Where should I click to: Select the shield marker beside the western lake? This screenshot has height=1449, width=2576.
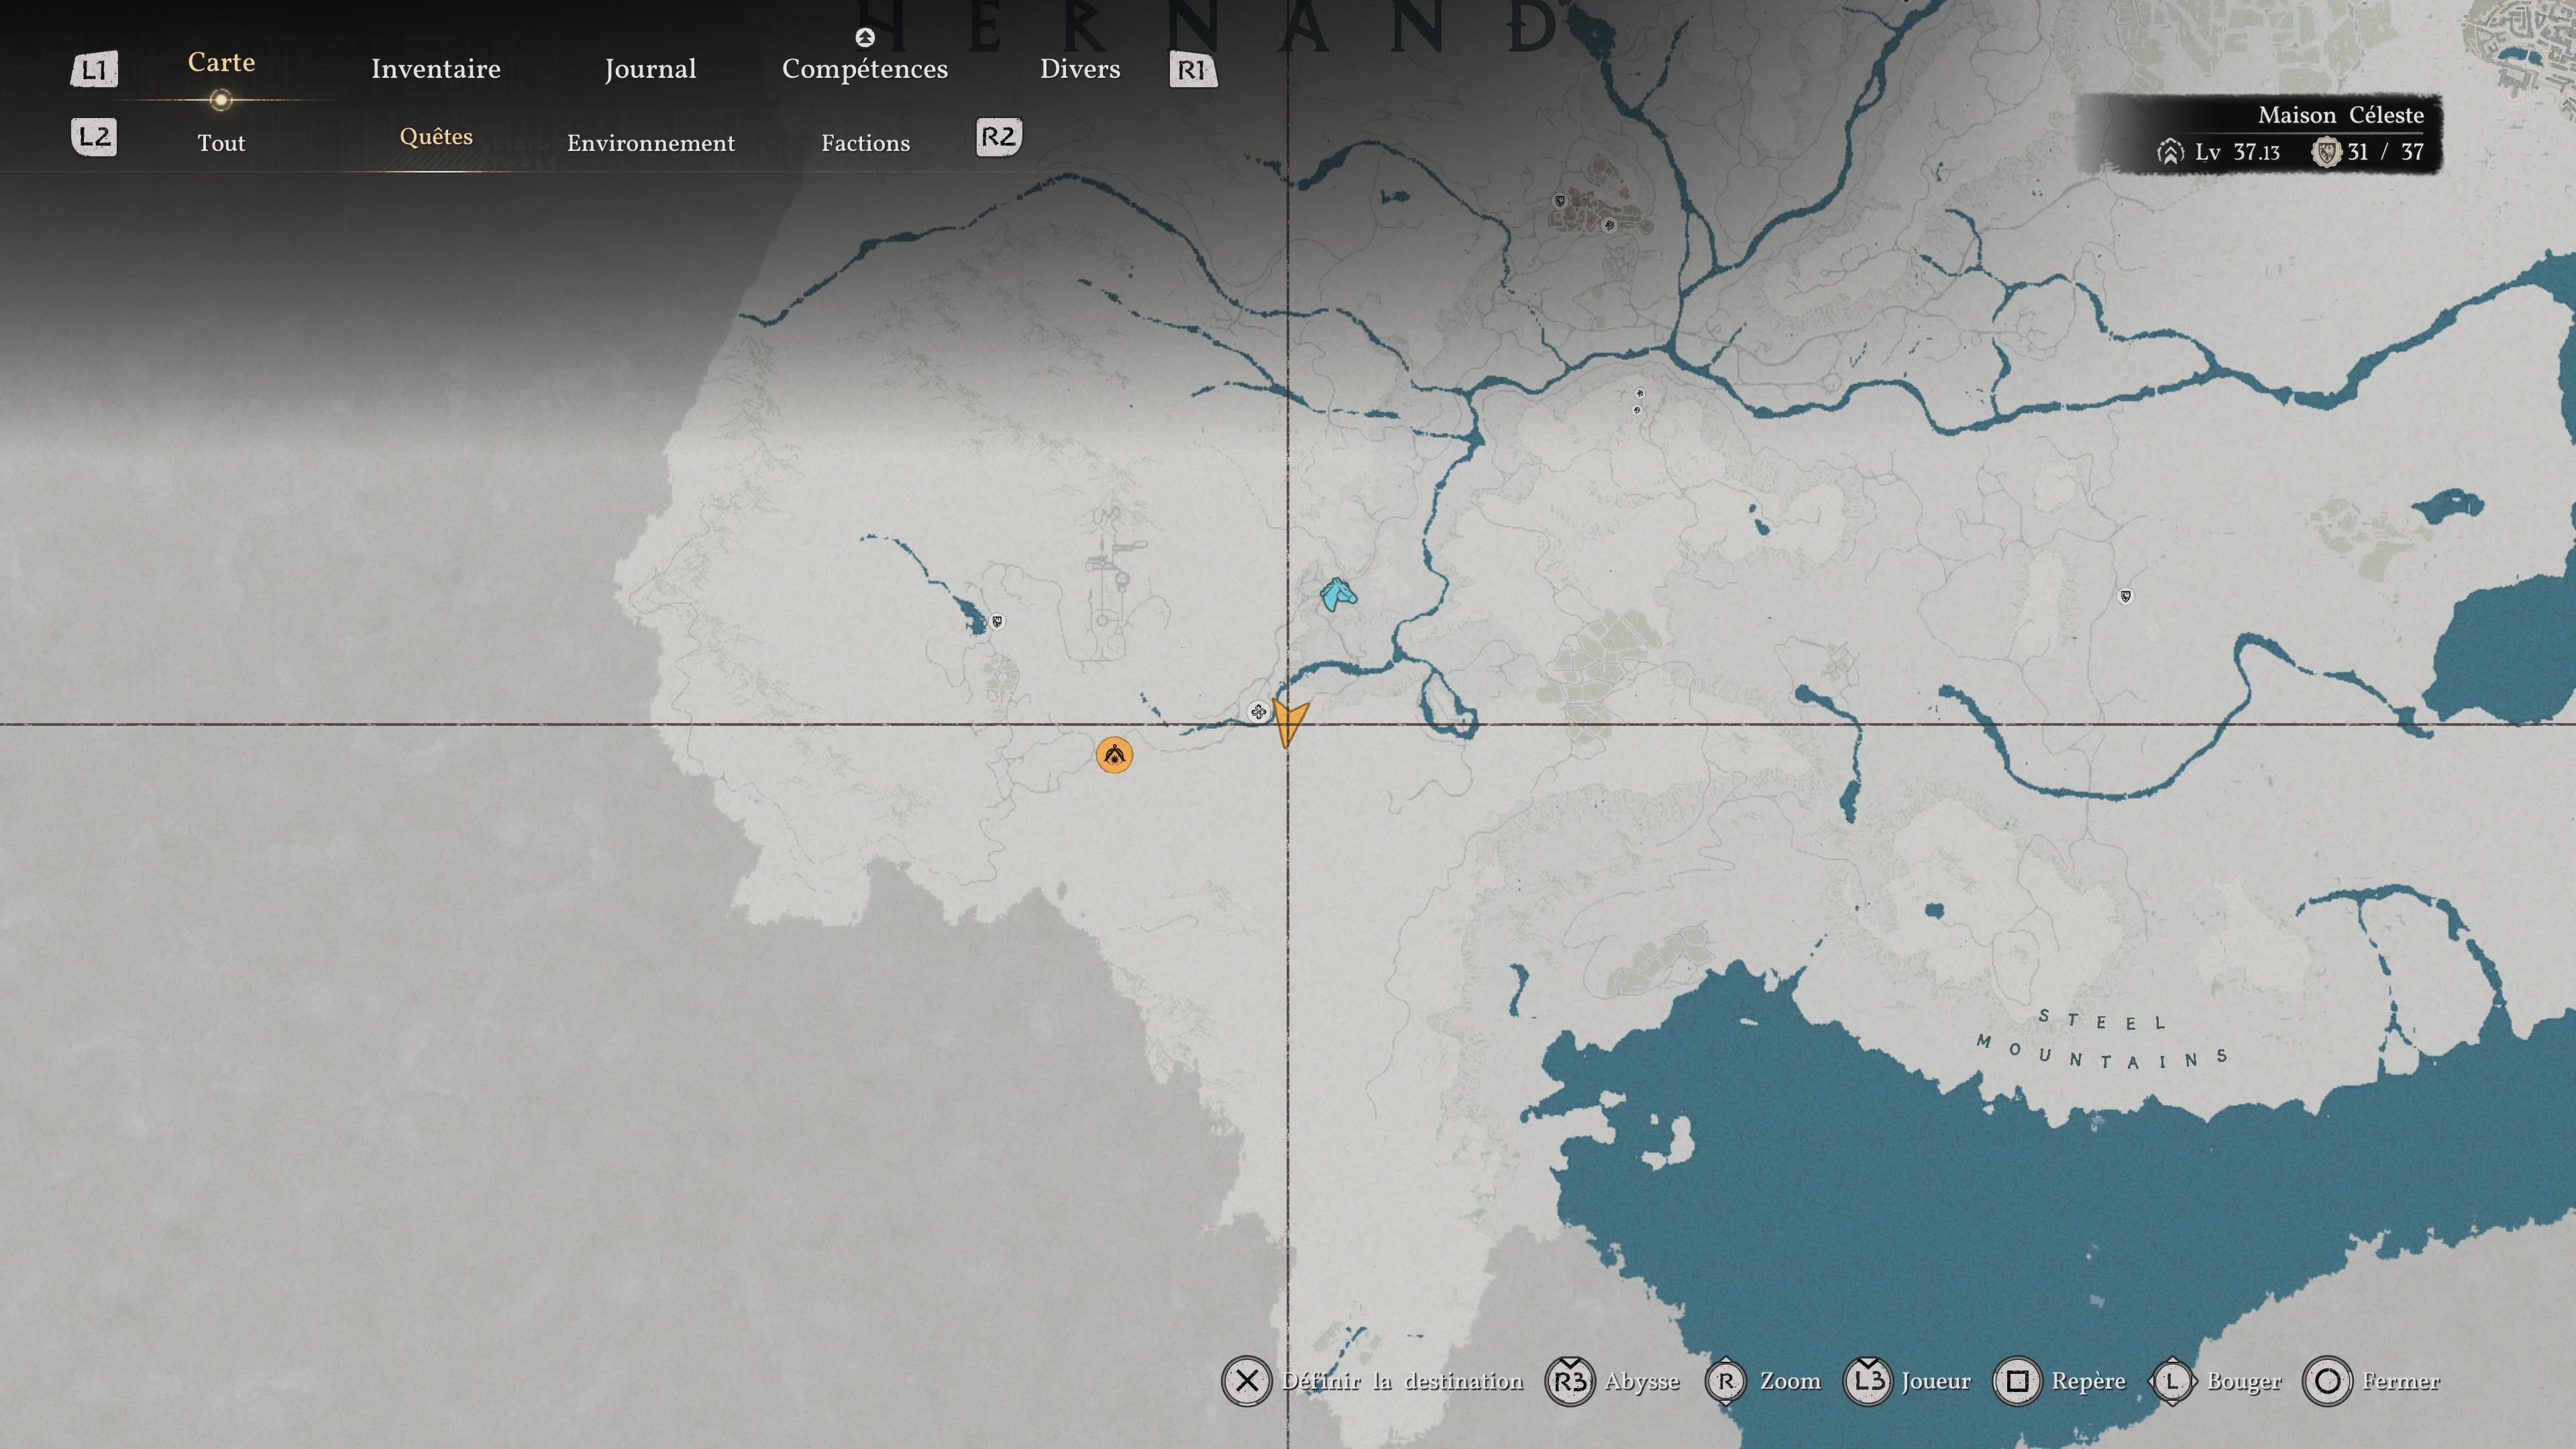[997, 621]
